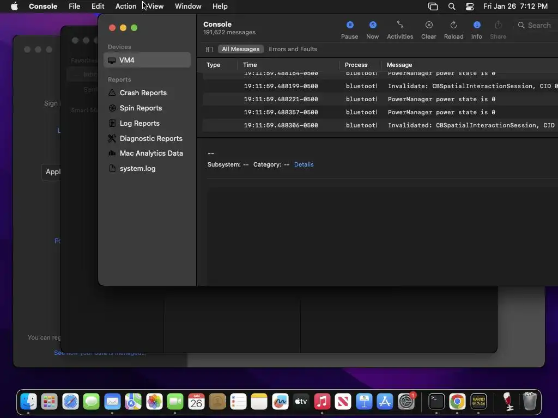Open Mail from the Dock

pyautogui.click(x=112, y=402)
